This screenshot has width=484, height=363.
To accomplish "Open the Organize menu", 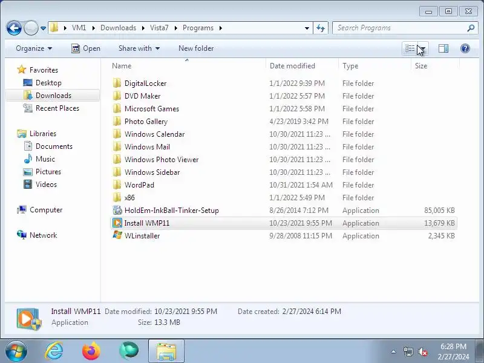I will [34, 48].
